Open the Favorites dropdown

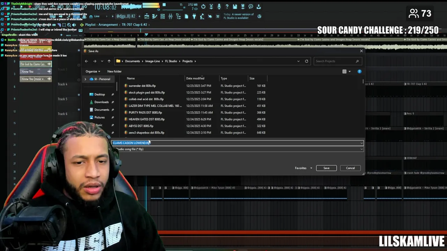pos(303,168)
